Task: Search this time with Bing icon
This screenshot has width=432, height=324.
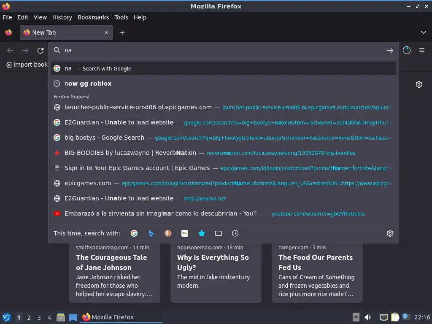Action: [151, 233]
